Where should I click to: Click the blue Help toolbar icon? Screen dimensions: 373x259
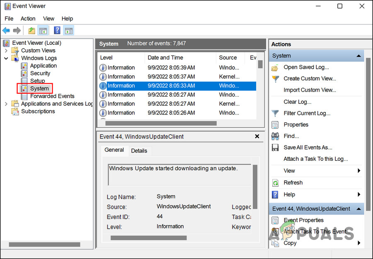point(57,30)
